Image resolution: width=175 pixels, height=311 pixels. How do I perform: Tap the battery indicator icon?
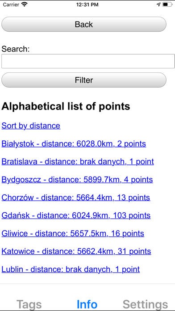click(x=167, y=4)
